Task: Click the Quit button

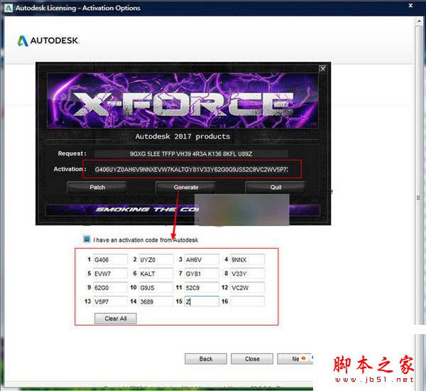Action: pos(275,187)
